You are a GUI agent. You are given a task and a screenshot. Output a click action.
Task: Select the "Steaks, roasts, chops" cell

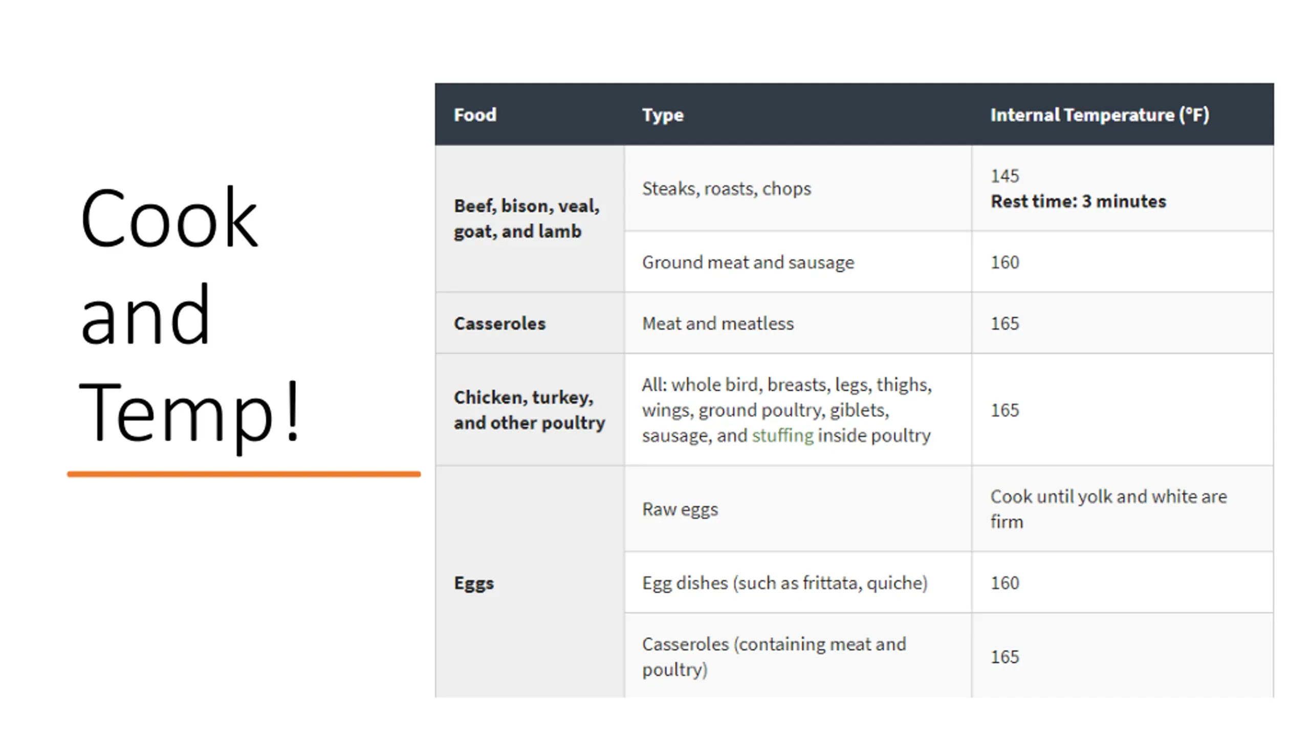[x=726, y=189]
